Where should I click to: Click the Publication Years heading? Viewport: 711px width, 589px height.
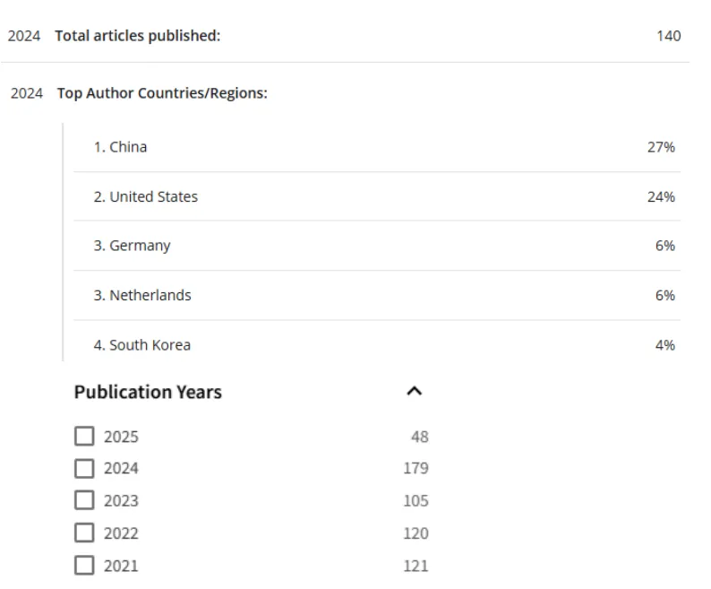click(x=148, y=392)
